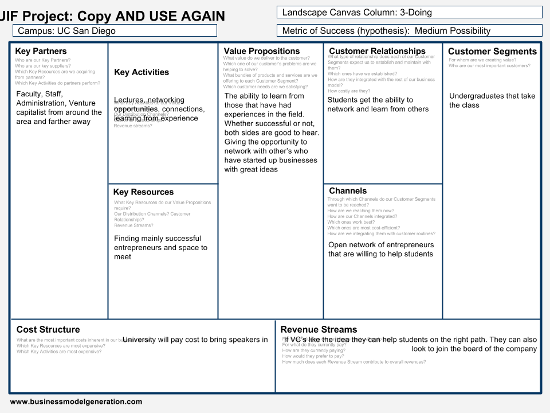This screenshot has height=413, width=550.
Task: Click the Metric of Success hypothesis field
Action: click(409, 30)
